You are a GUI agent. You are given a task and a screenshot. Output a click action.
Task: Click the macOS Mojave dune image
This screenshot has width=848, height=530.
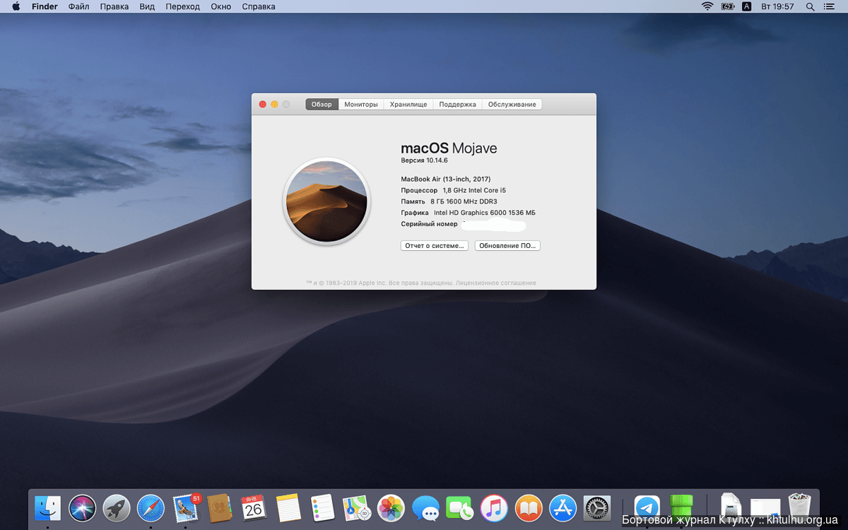[326, 201]
